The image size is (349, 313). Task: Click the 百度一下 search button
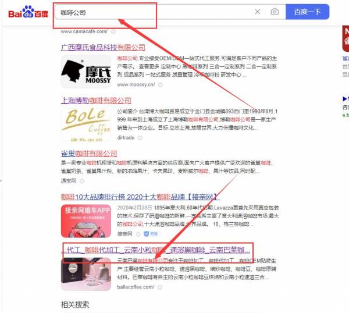click(307, 12)
